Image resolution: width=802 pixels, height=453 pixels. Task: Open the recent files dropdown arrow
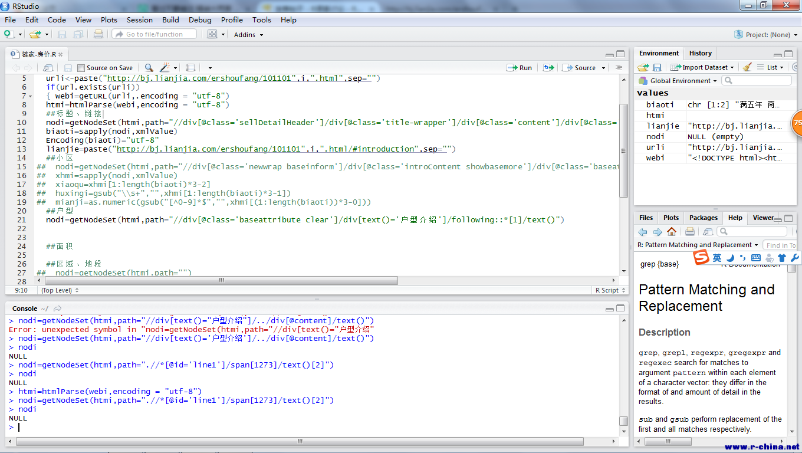(x=47, y=35)
